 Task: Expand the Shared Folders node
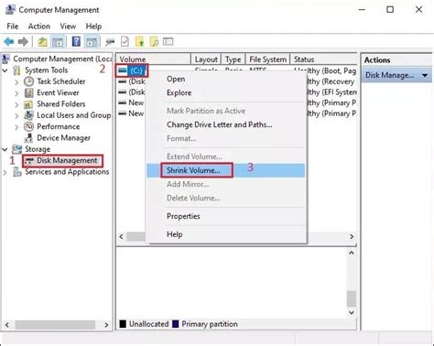pos(16,104)
